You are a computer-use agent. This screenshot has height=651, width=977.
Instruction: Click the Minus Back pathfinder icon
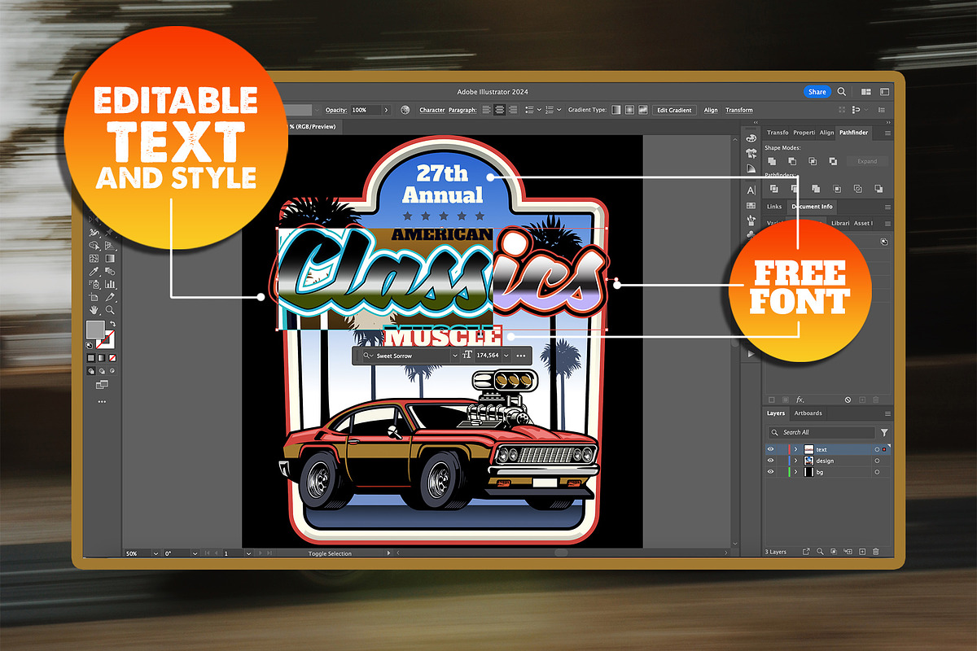pos(878,189)
